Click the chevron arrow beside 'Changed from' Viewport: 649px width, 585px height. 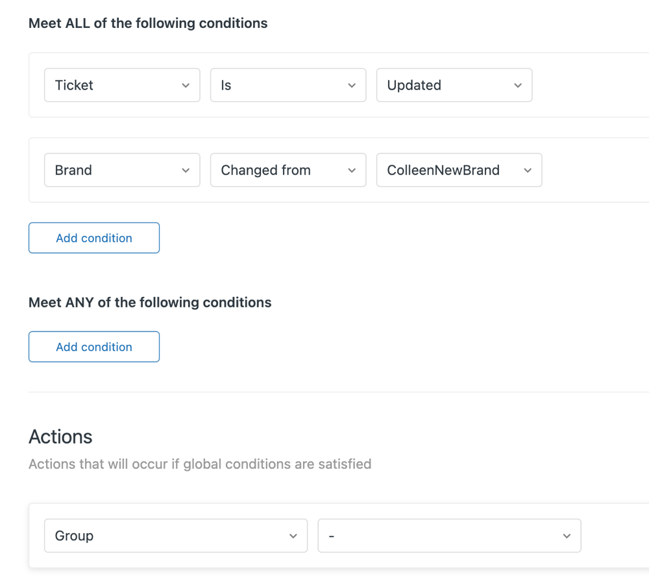click(x=352, y=171)
